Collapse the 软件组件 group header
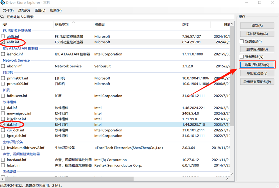This screenshot has width=279, height=188. [10, 102]
